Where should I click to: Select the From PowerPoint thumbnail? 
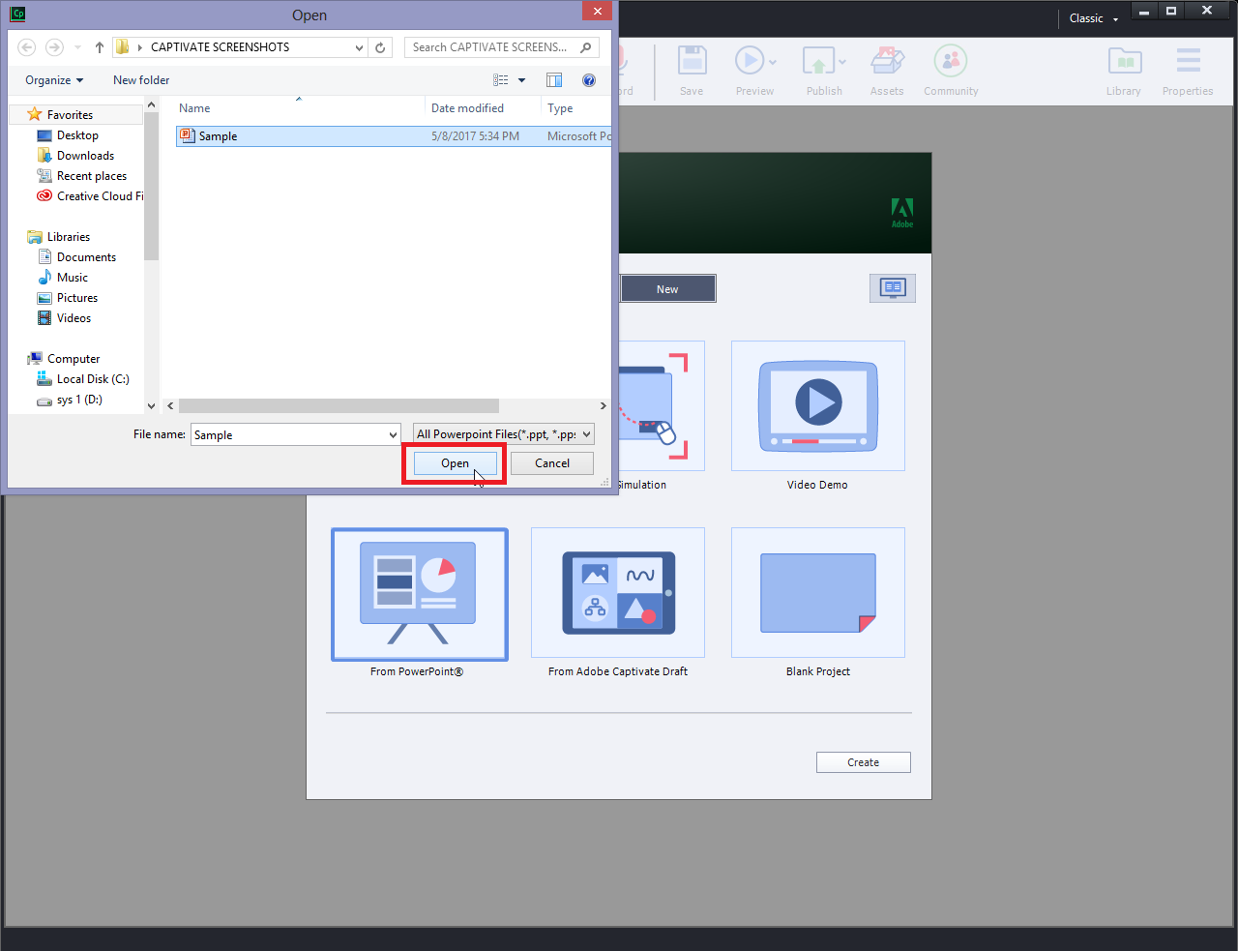tap(420, 594)
